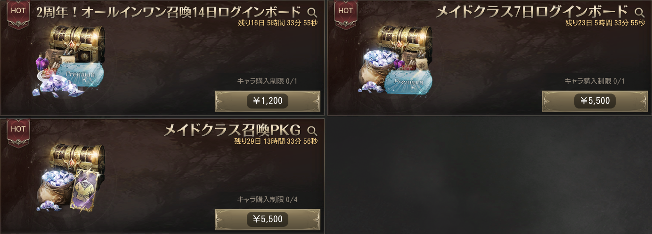This screenshot has width=652, height=234.
Task: Click magnifier icon beside メイドクラス7日ログインボード
Action: pyautogui.click(x=640, y=12)
